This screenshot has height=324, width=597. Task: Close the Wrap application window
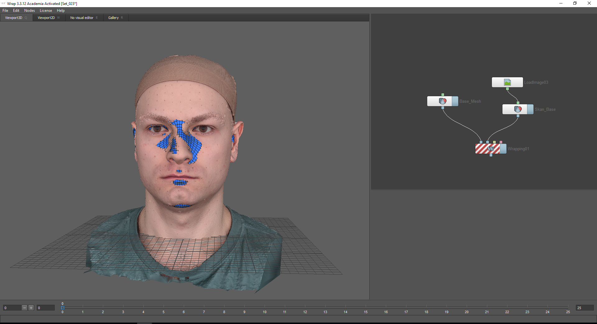click(589, 3)
